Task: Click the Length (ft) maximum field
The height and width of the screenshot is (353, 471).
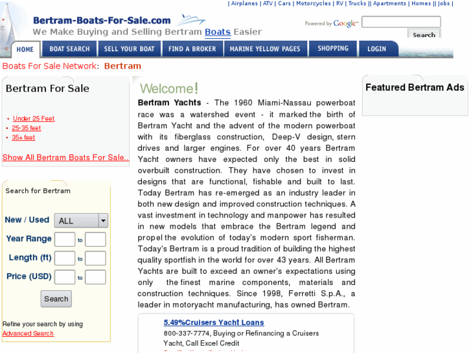Action: (x=95, y=258)
